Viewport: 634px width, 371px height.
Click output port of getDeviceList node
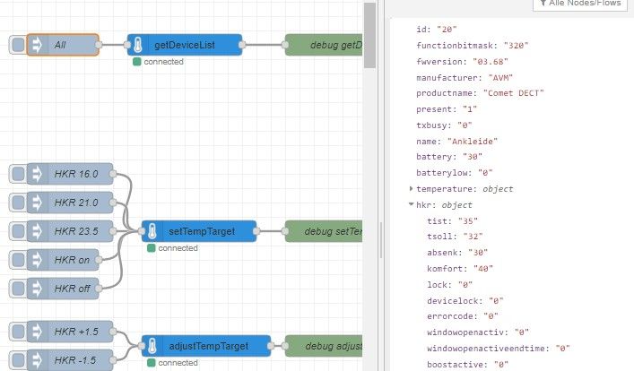coord(242,45)
